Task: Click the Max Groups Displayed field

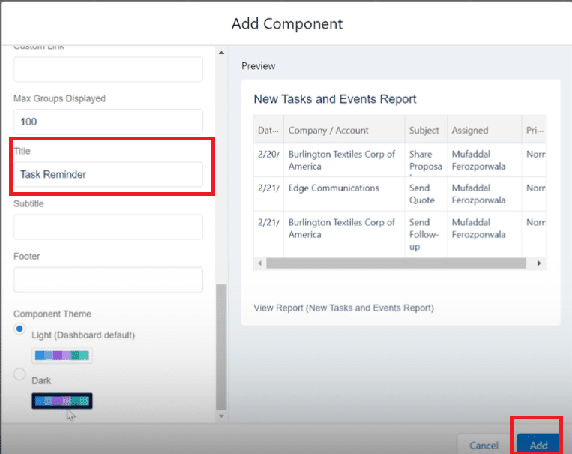Action: (x=108, y=122)
